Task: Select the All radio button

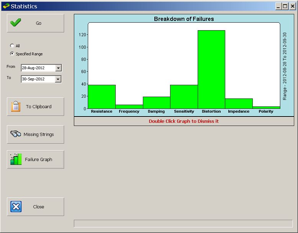Action: click(12, 45)
